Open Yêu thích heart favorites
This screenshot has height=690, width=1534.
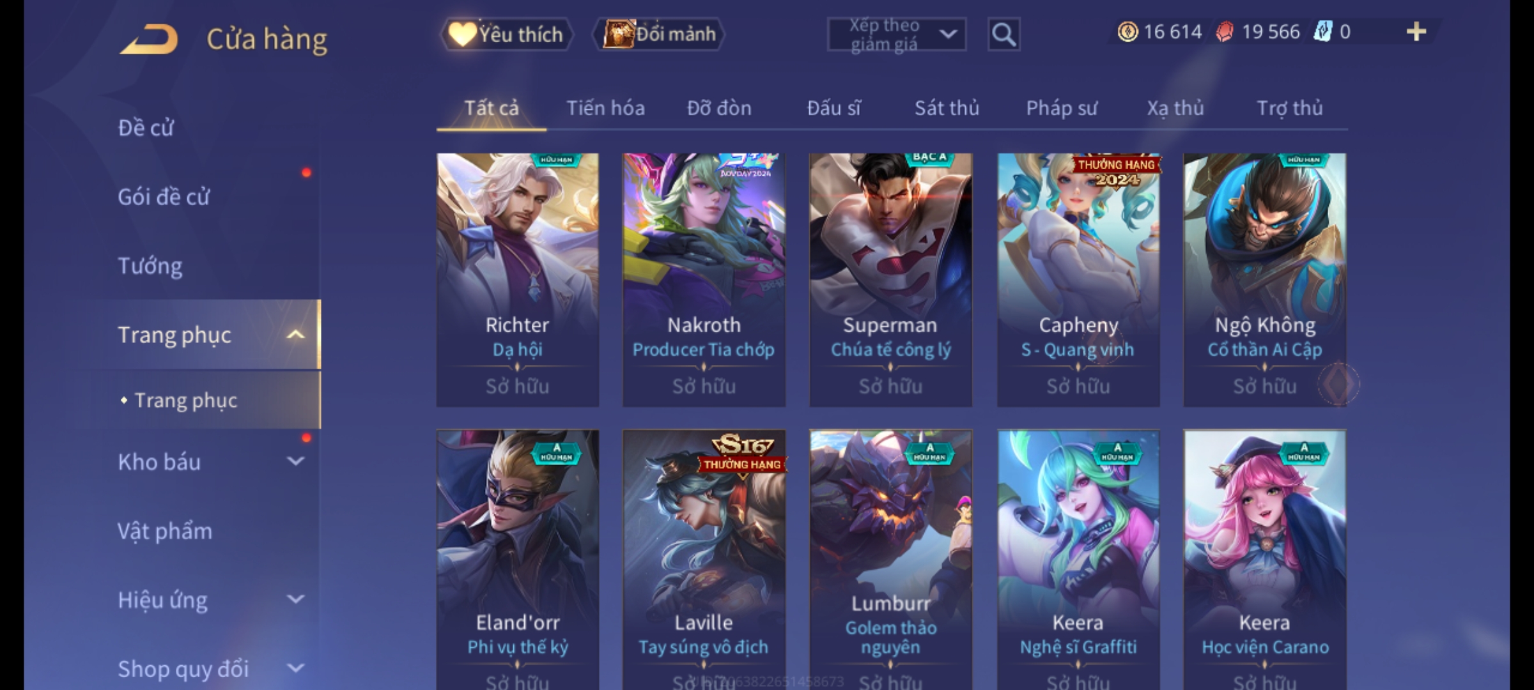coord(506,34)
